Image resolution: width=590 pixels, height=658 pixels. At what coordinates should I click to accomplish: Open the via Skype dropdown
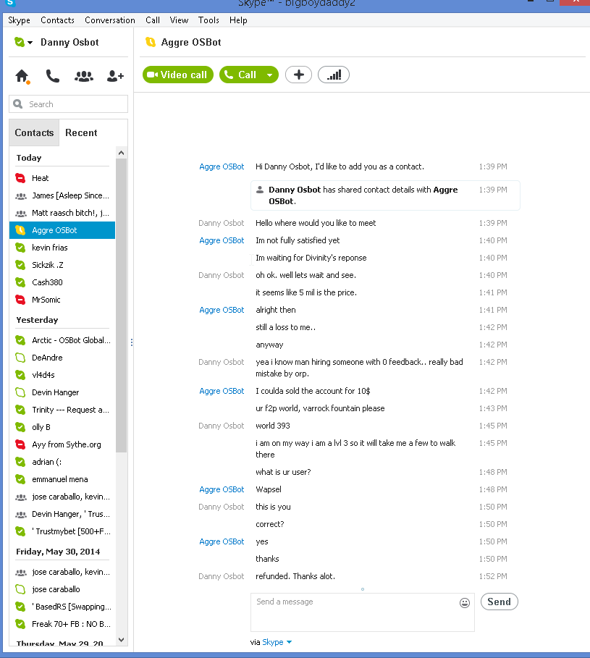click(x=289, y=642)
